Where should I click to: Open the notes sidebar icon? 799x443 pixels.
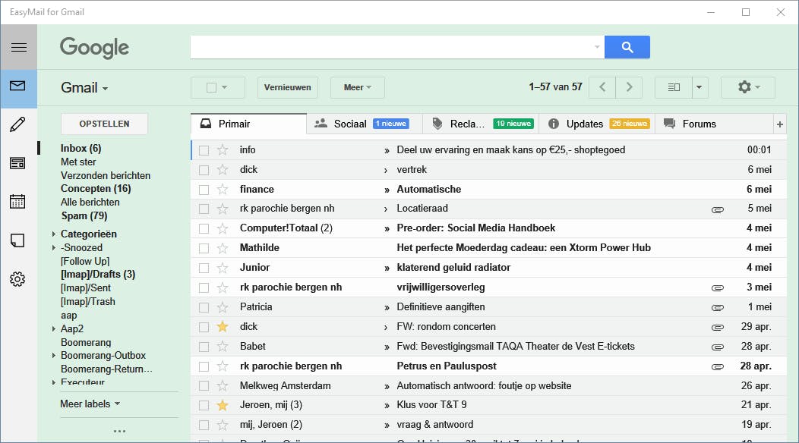pyautogui.click(x=18, y=240)
